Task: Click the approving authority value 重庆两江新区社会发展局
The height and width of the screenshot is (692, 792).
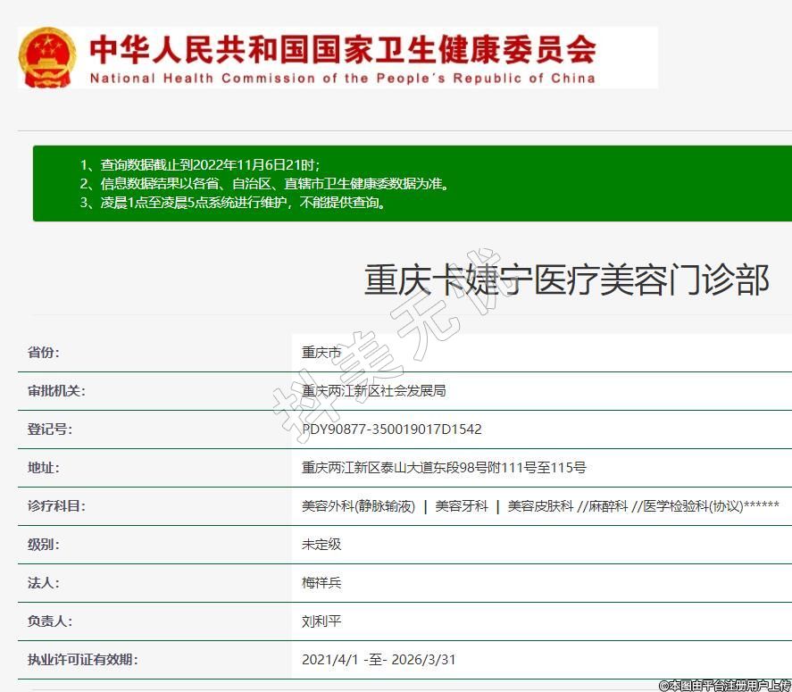Action: pos(373,391)
